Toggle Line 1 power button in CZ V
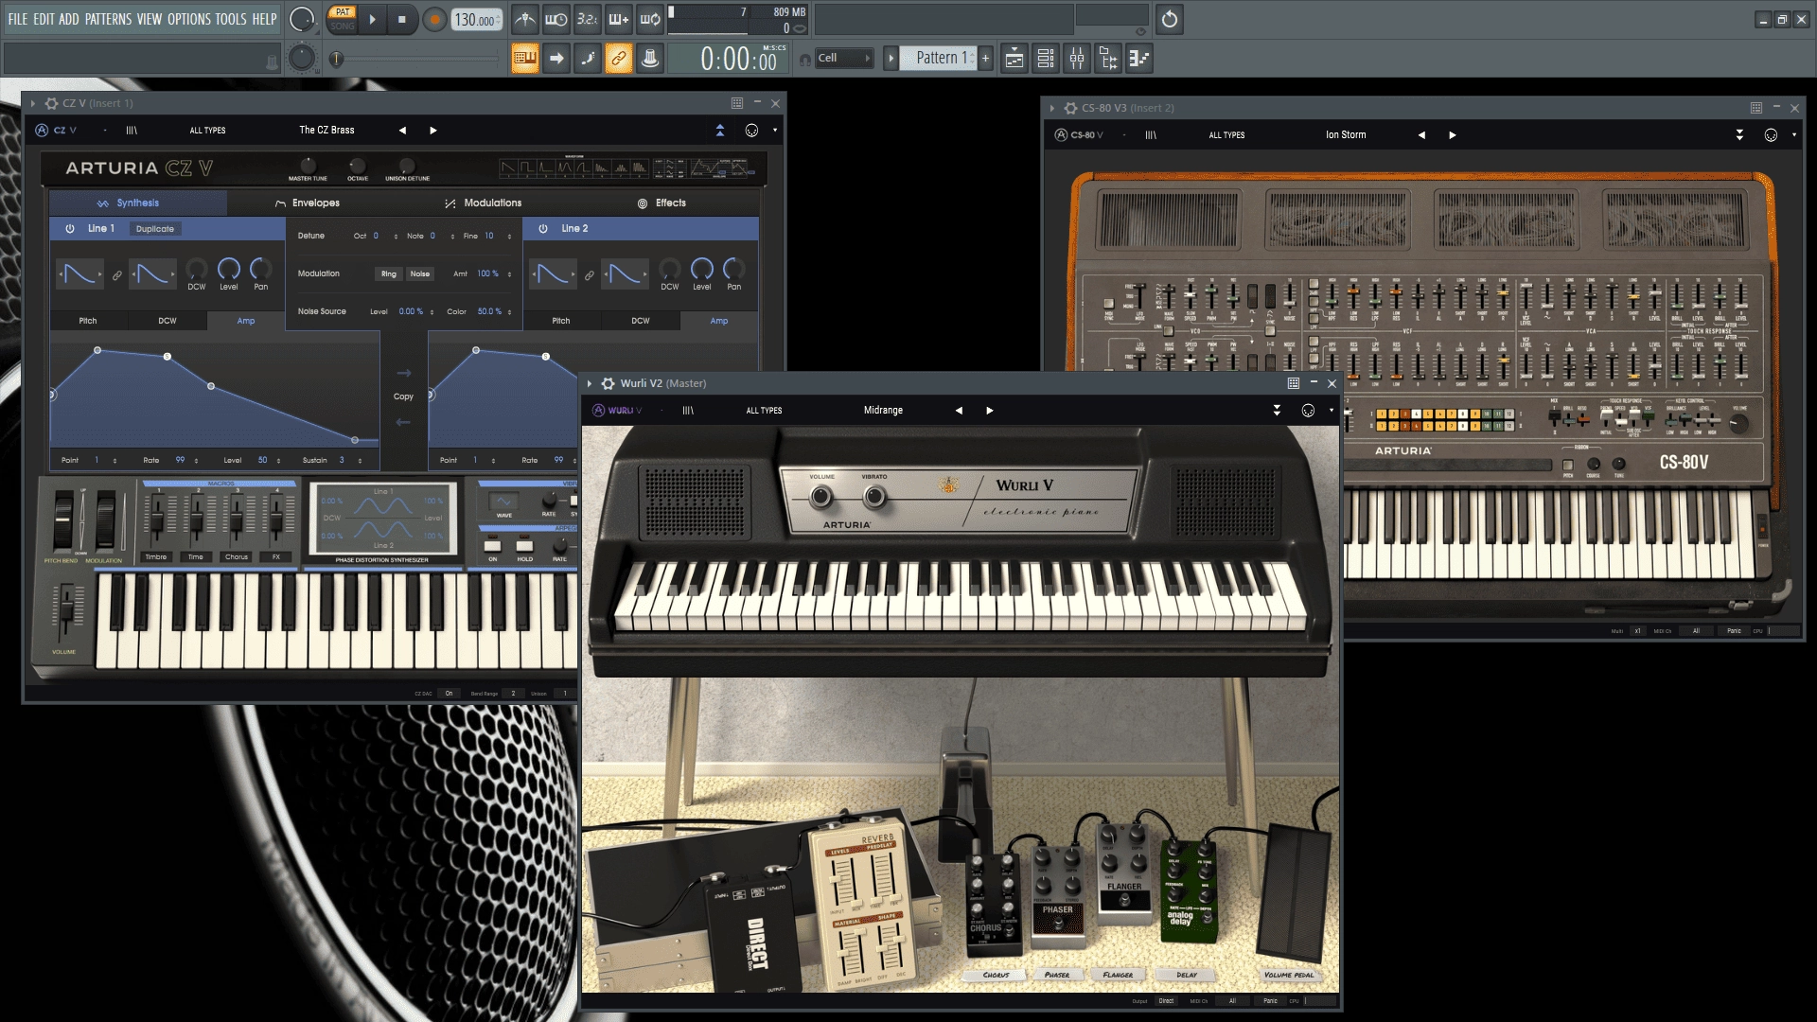The image size is (1817, 1022). (x=69, y=228)
